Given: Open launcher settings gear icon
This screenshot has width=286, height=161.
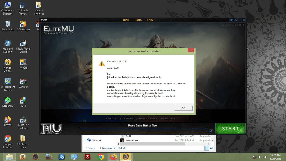Looking at the screenshot, I should coord(235,20).
